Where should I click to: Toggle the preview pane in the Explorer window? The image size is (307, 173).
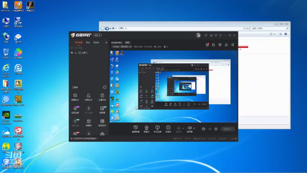click(280, 34)
